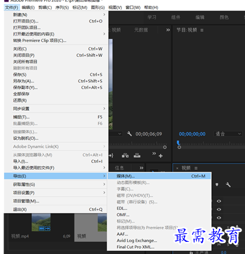245x254 pixels.
Task: Choose 还原(R) menu entry
Action: 56,100
